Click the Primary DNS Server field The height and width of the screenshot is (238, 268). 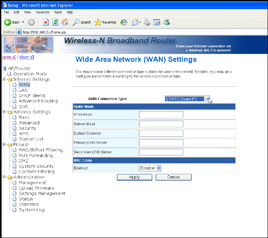click(161, 143)
